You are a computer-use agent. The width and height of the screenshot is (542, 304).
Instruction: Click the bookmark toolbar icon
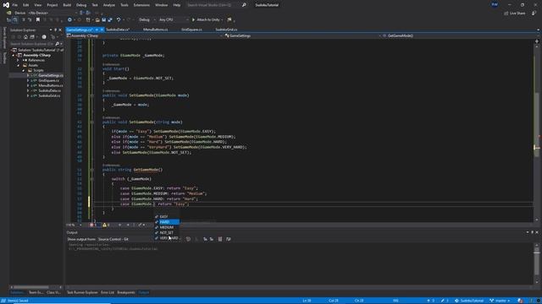tap(38, 19)
